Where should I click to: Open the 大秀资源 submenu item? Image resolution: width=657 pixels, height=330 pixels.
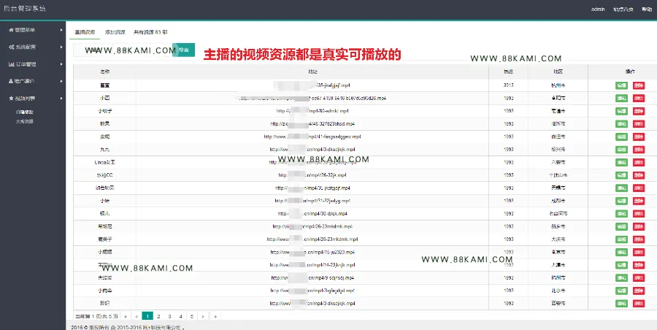click(x=24, y=122)
